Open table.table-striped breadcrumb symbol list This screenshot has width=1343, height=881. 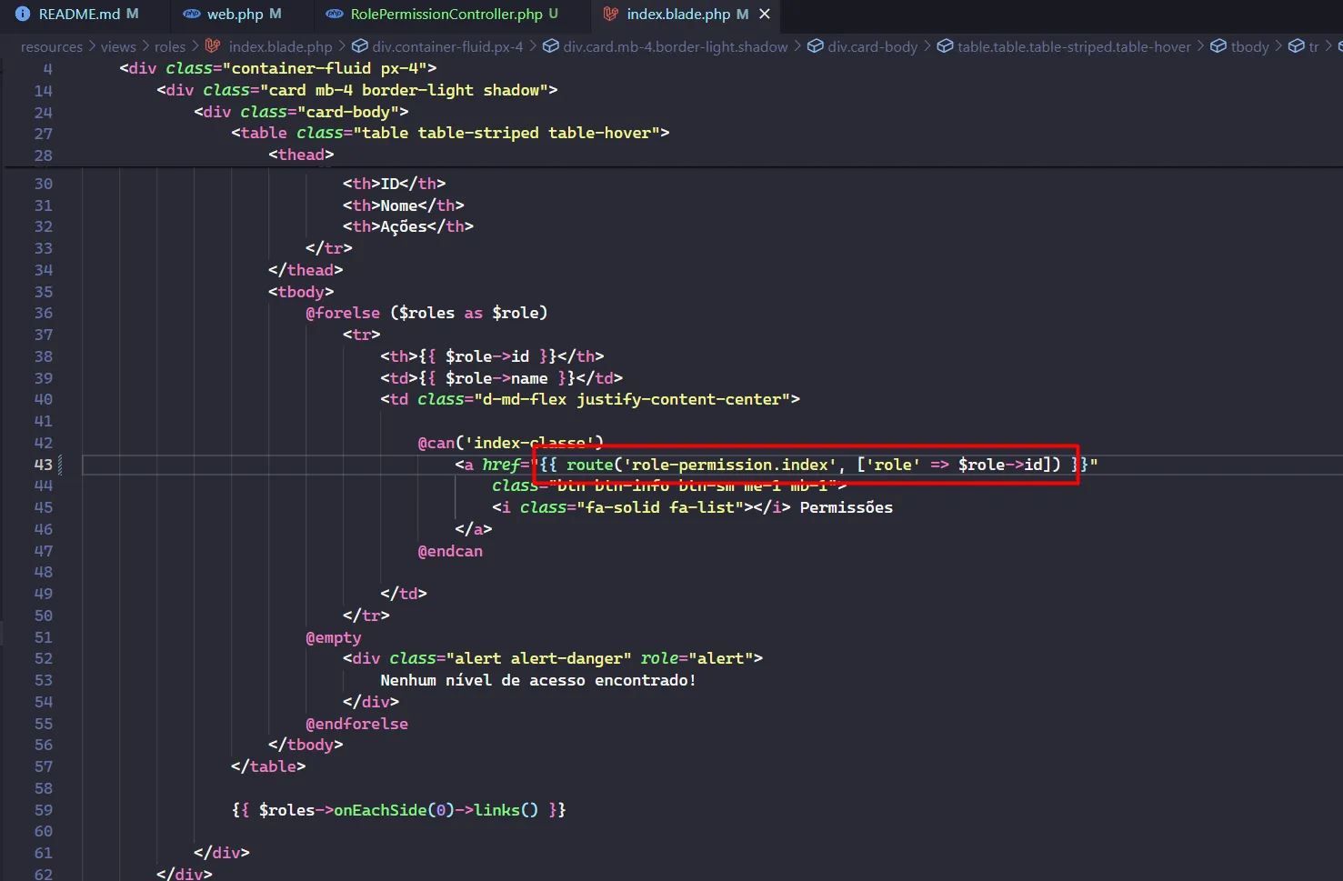pyautogui.click(x=1073, y=46)
